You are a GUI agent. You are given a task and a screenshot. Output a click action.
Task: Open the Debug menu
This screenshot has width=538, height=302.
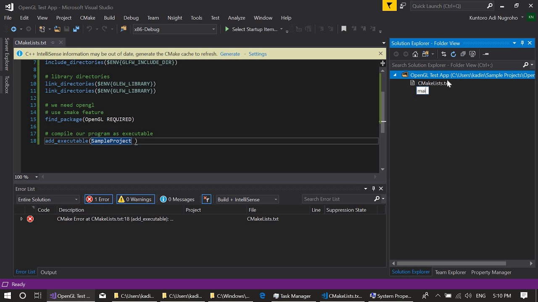(x=131, y=18)
